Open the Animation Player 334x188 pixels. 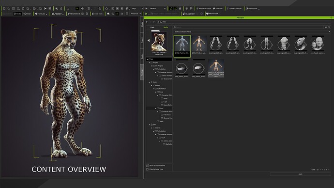click(204, 9)
